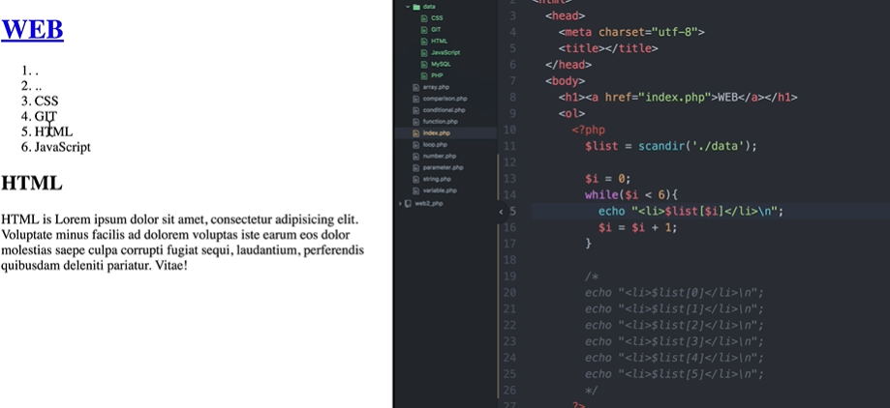Click the JavaScript list item in browser
The height and width of the screenshot is (408, 890).
62,147
